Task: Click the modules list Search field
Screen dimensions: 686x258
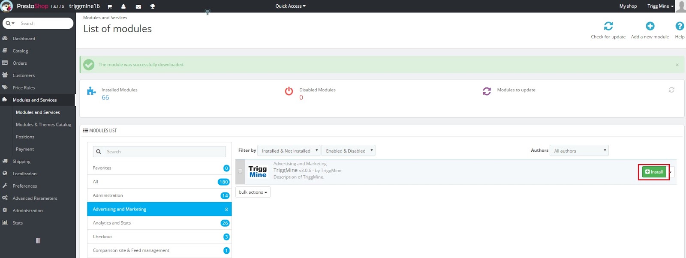Action: coord(165,152)
